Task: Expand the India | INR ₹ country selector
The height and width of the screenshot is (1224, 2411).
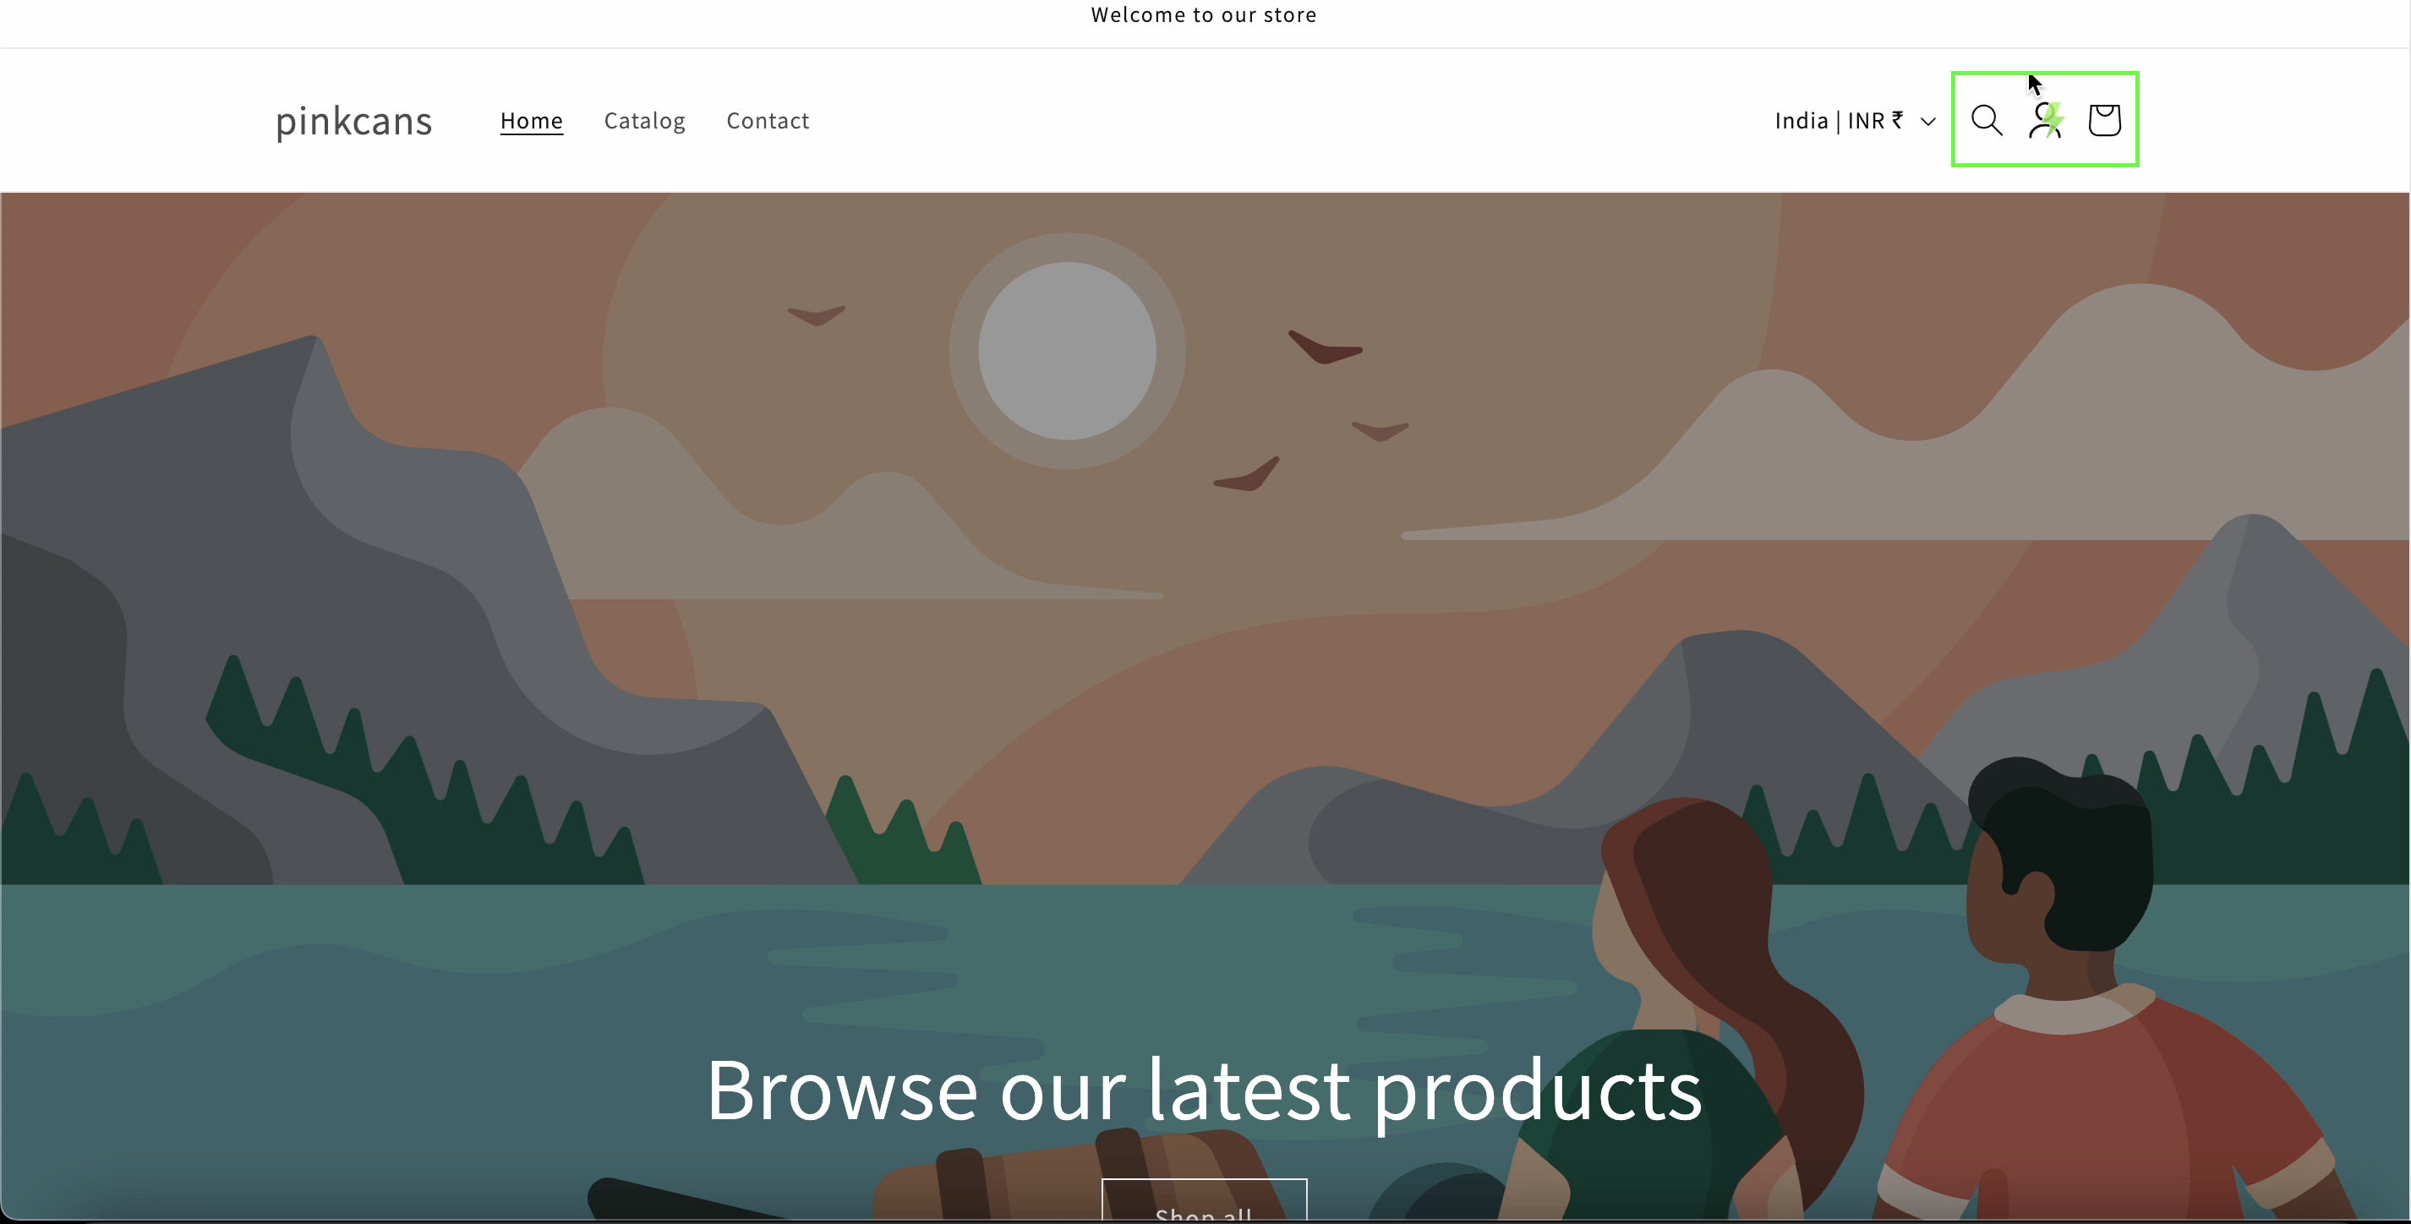Action: click(x=1855, y=121)
